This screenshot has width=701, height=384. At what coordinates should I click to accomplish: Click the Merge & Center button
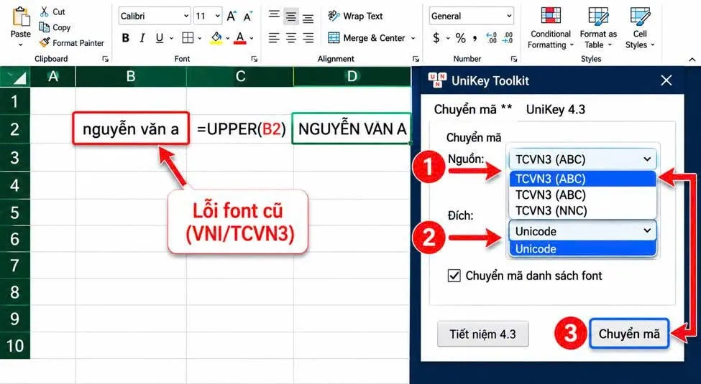click(x=366, y=38)
